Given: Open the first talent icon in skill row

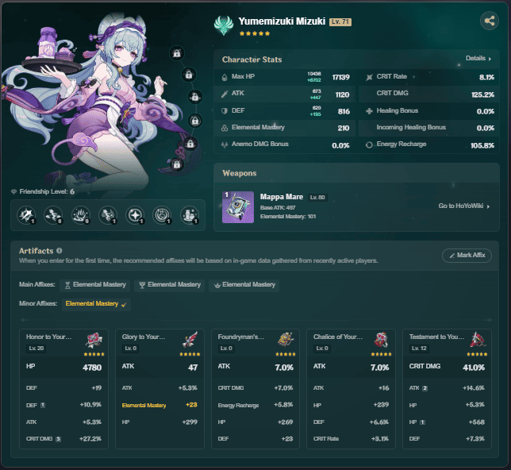Looking at the screenshot, I should [x=26, y=215].
